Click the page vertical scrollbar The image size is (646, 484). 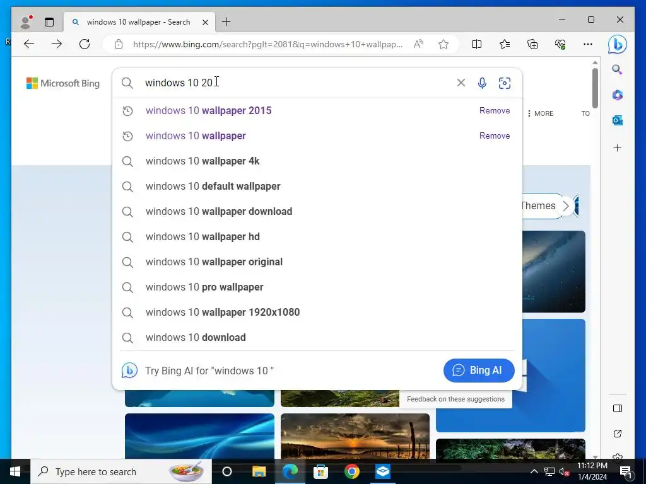[595, 88]
